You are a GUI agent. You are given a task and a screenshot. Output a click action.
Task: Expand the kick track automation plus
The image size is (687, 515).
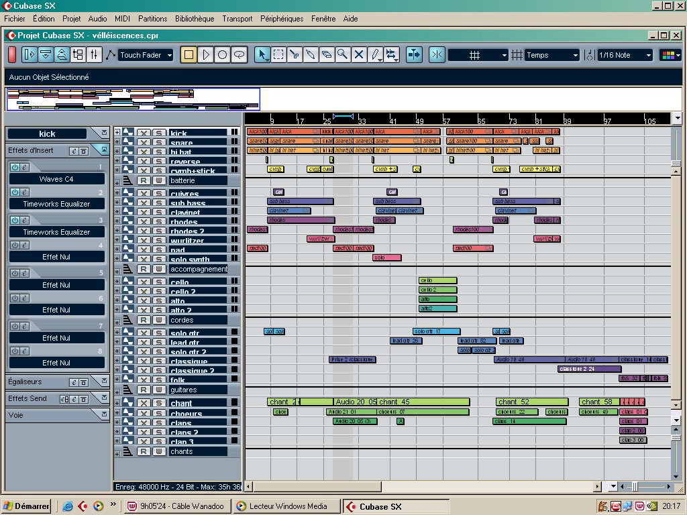click(117, 132)
